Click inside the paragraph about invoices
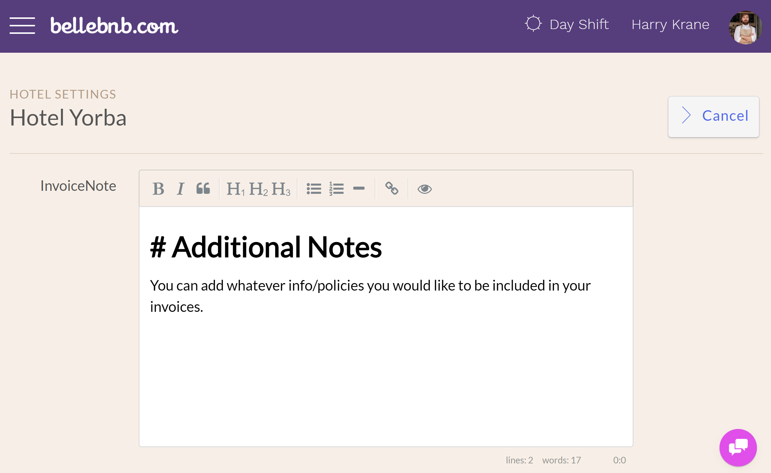Image resolution: width=771 pixels, height=473 pixels. [x=370, y=296]
